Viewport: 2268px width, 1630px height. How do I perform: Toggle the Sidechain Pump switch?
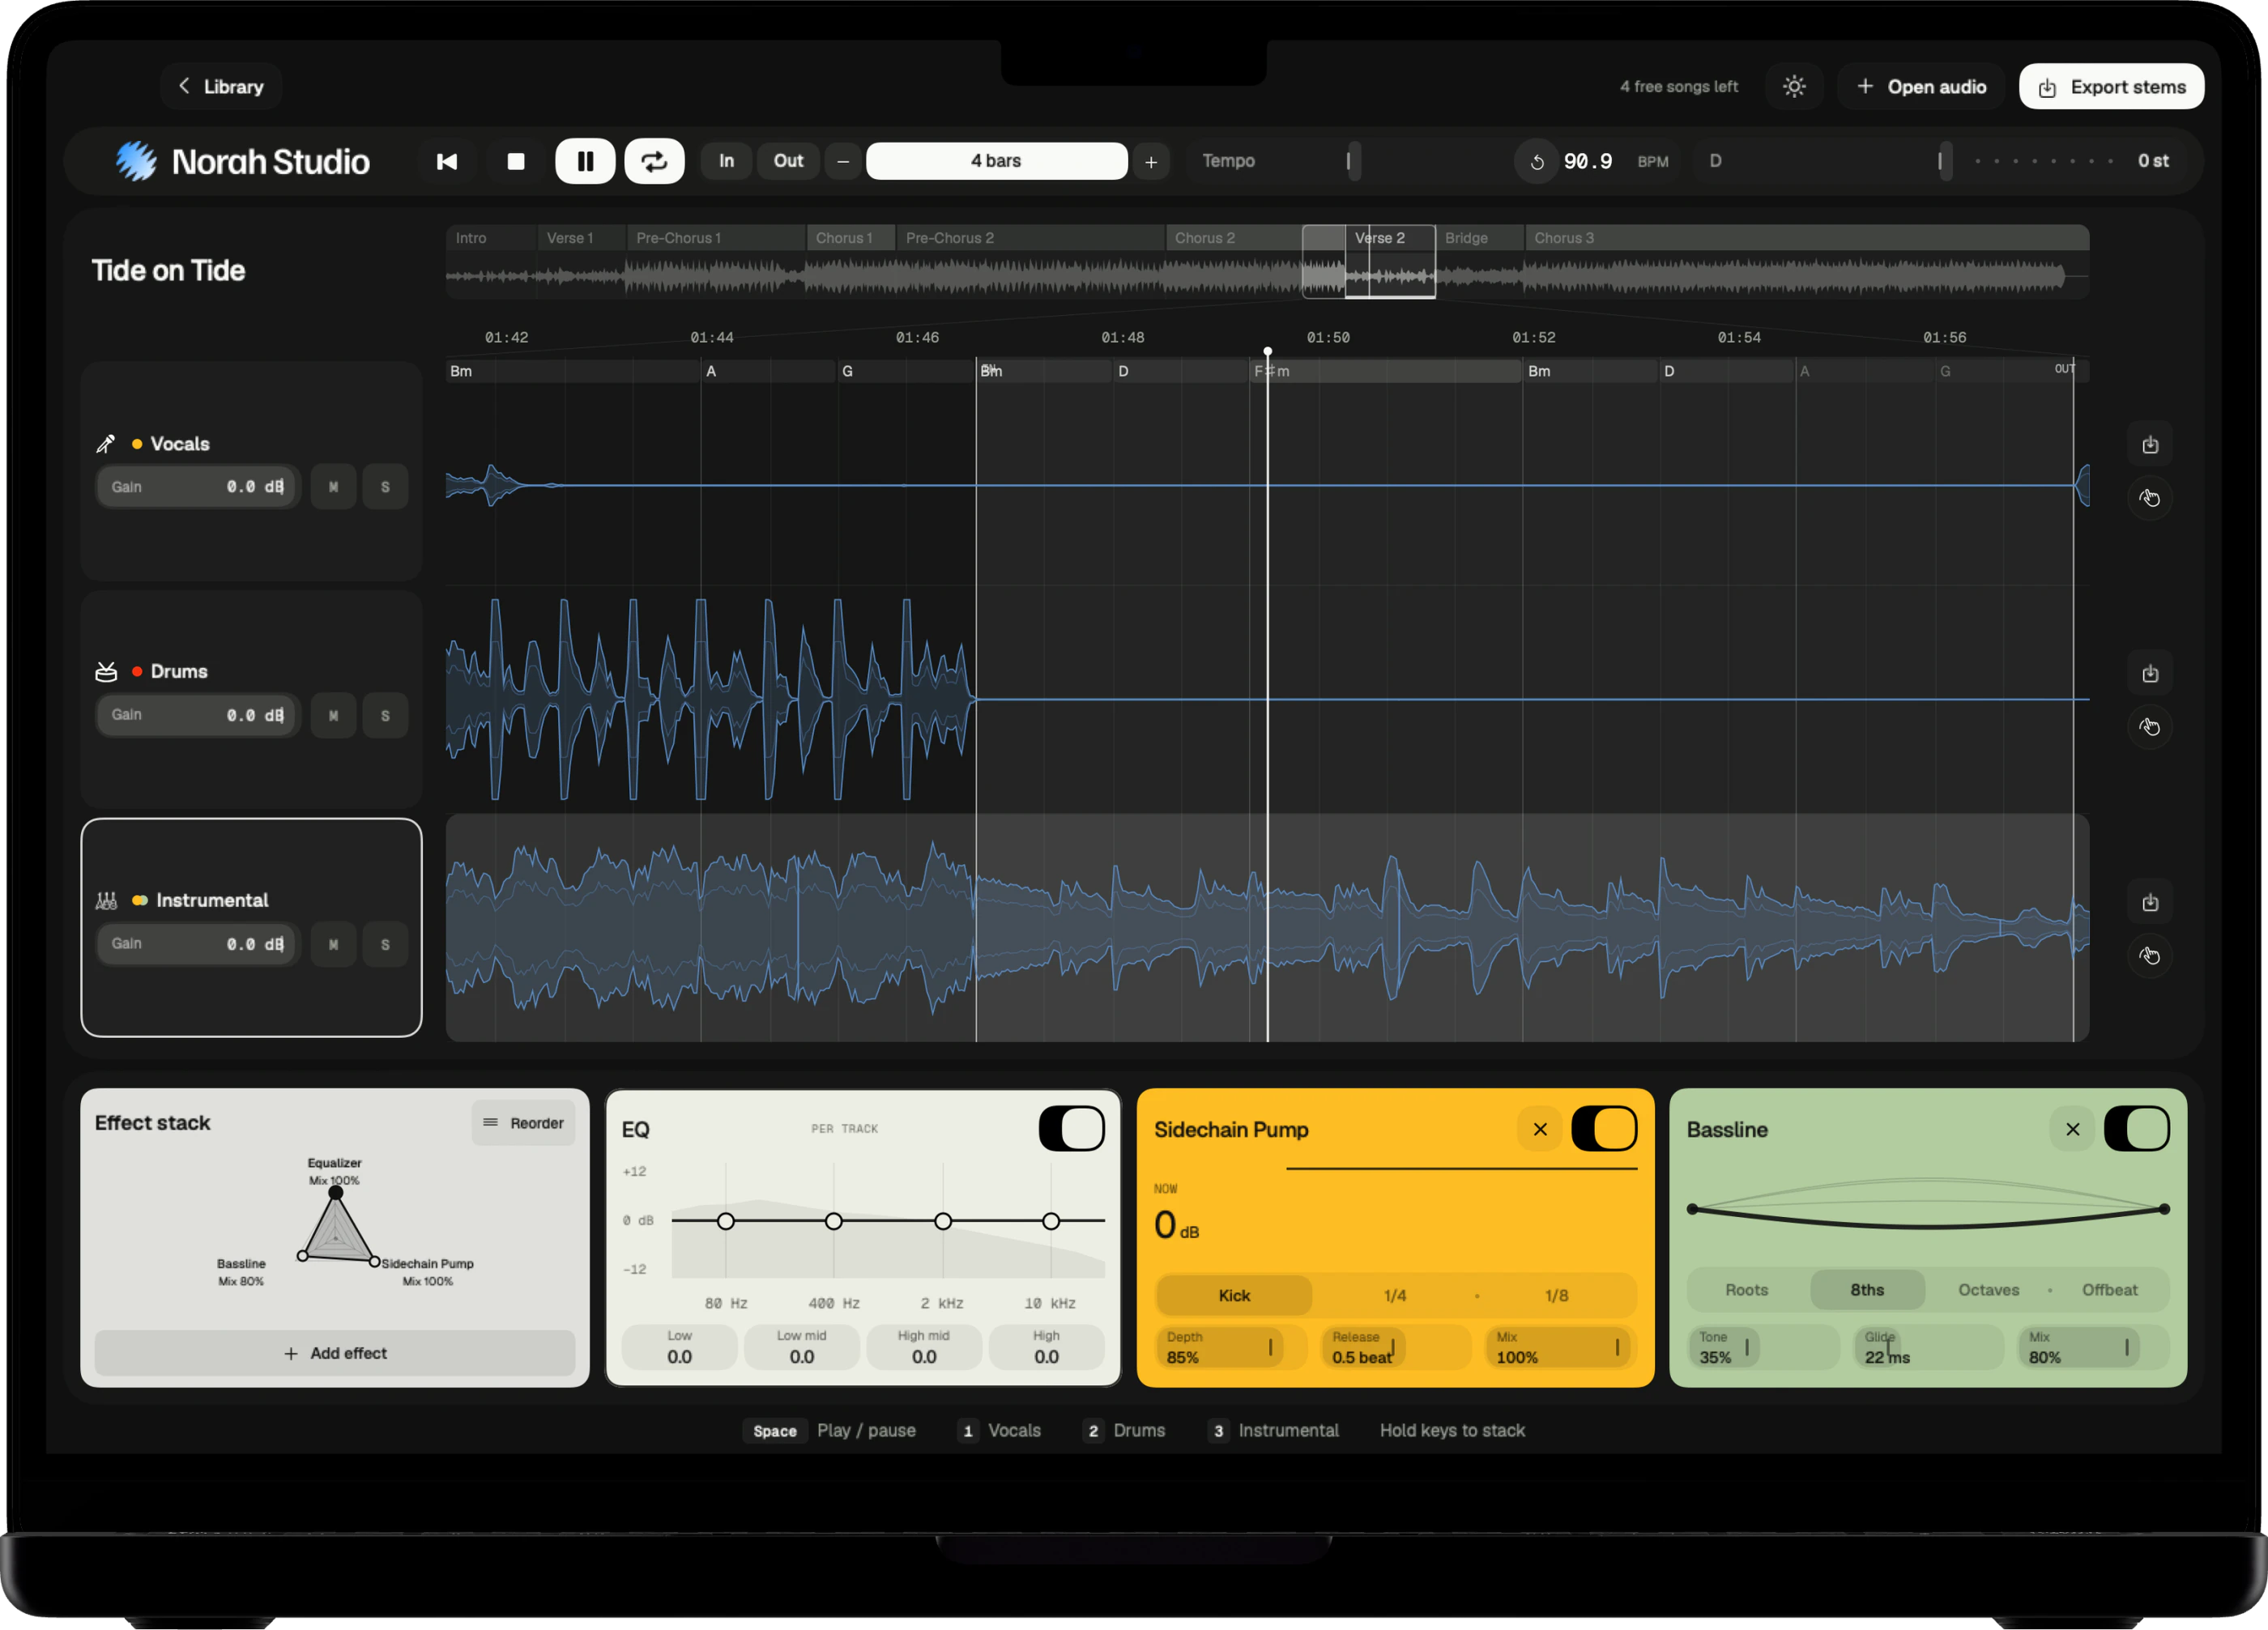tap(1604, 1130)
